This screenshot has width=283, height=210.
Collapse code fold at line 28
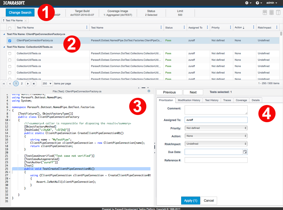pyautogui.click(x=10, y=178)
